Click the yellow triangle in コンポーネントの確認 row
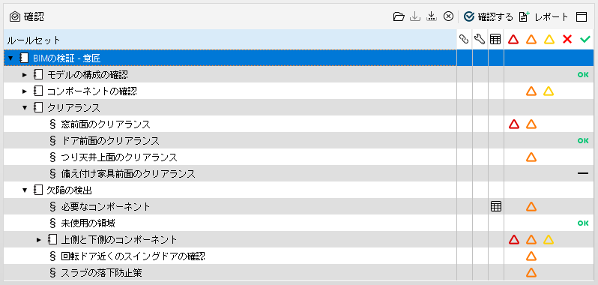This screenshot has height=285, width=598. (549, 91)
